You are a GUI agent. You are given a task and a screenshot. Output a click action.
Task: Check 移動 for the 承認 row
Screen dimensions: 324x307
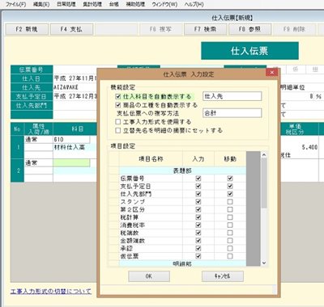coord(230,249)
